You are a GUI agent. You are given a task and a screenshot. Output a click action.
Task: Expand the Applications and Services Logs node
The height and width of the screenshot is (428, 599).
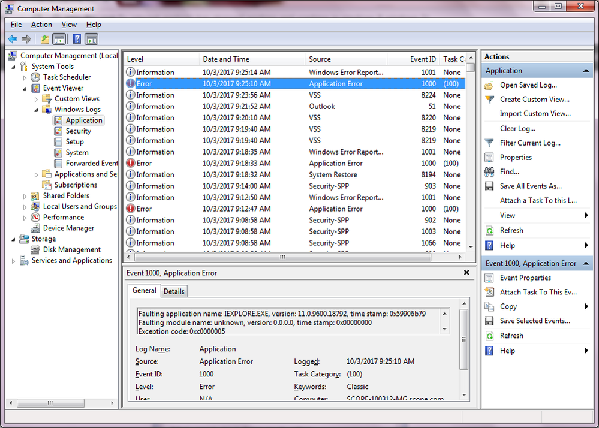pyautogui.click(x=37, y=175)
